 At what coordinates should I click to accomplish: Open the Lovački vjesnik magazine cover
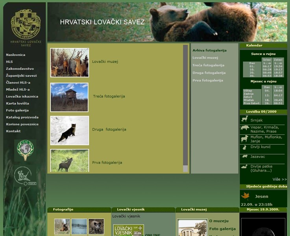click(129, 230)
